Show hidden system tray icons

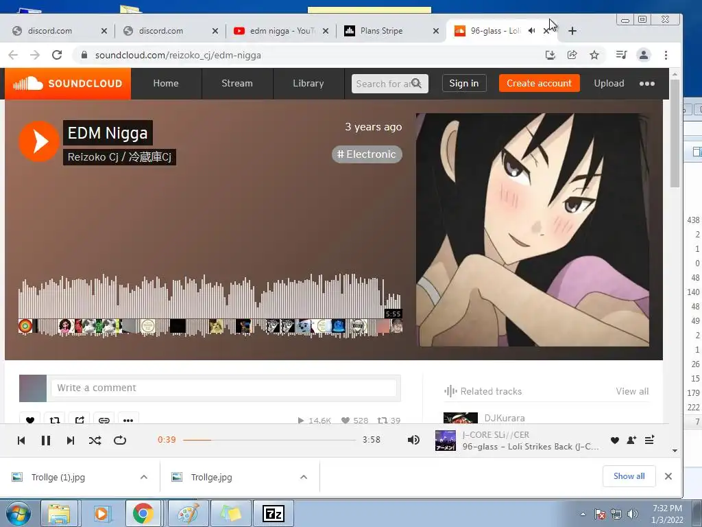coord(583,514)
